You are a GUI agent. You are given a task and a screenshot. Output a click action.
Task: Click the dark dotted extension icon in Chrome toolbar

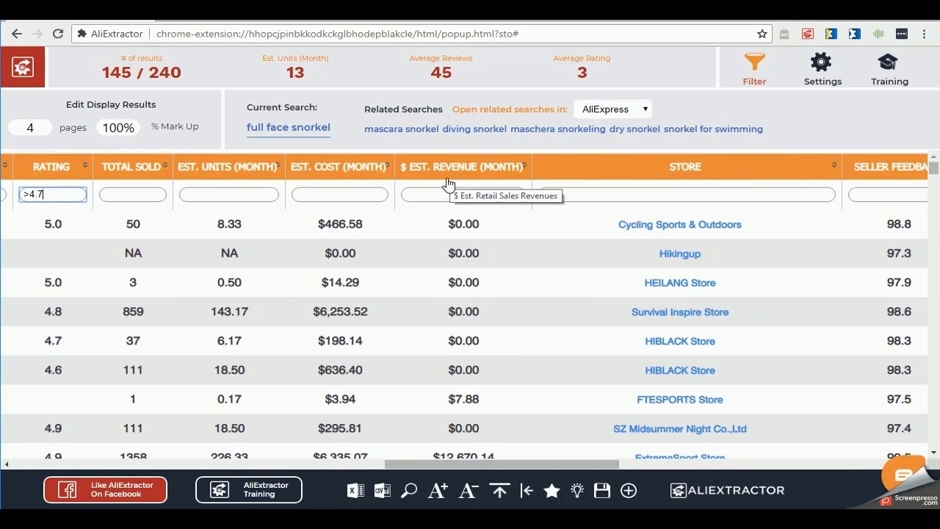click(x=902, y=34)
